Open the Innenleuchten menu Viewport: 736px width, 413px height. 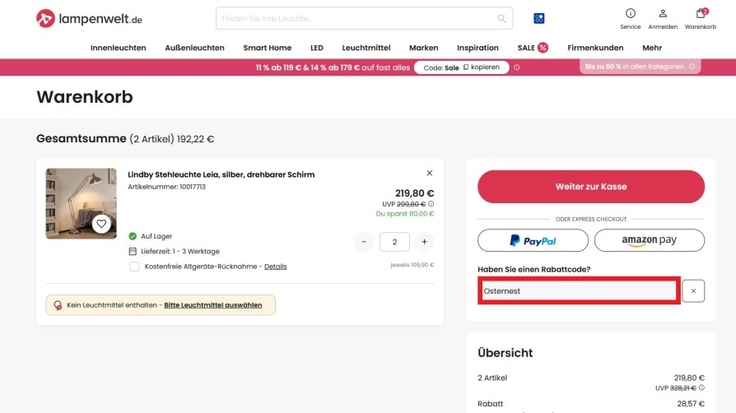click(x=118, y=48)
